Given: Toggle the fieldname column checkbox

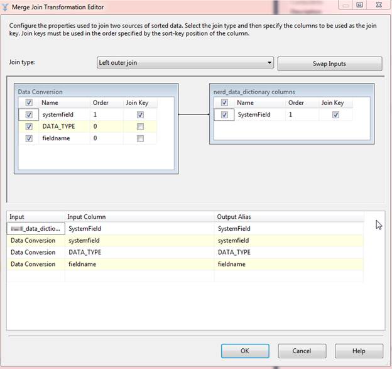Looking at the screenshot, I should pos(30,139).
